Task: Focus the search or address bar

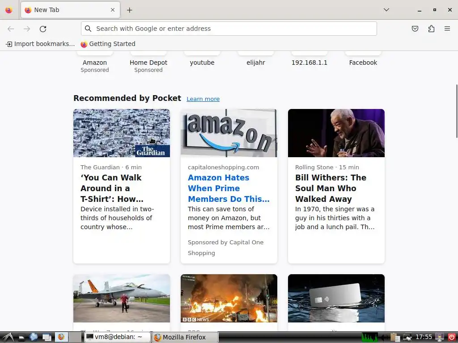Action: (x=229, y=29)
